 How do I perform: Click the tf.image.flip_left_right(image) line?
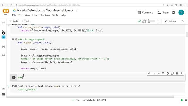click(x=46, y=62)
